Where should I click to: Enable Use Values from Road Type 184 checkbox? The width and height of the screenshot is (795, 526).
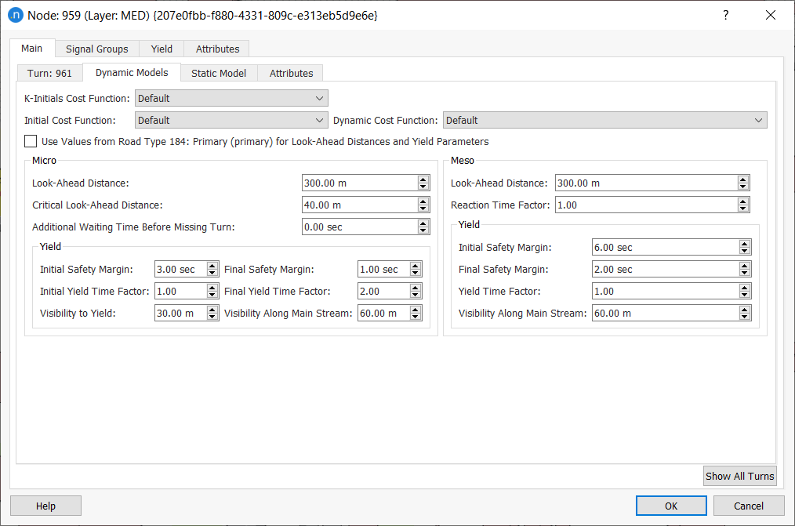click(30, 141)
